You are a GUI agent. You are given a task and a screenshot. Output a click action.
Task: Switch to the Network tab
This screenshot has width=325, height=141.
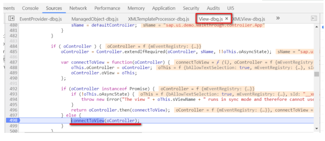(78, 8)
